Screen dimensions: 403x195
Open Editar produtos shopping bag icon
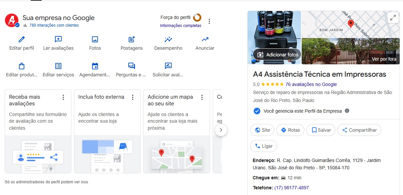coord(22,66)
